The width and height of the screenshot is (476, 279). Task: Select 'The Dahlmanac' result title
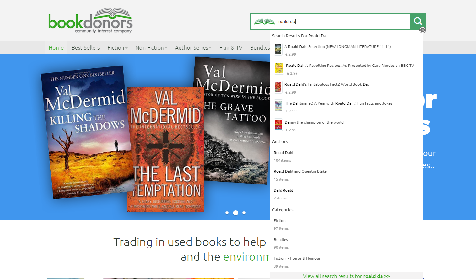(339, 103)
